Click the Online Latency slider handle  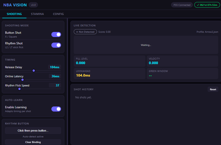click(x=23, y=80)
